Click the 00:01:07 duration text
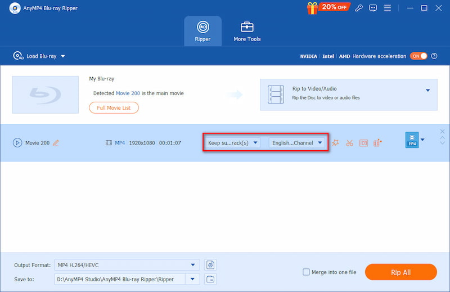Viewport: 450px width, 292px height. (170, 143)
